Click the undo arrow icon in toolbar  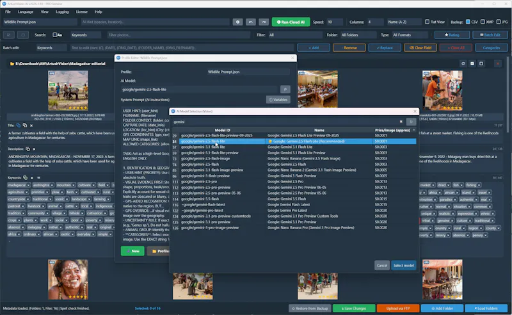250,22
